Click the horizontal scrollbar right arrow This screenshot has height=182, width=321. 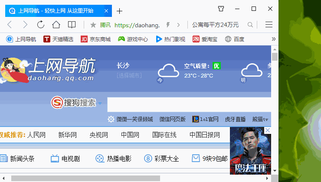click(267, 179)
